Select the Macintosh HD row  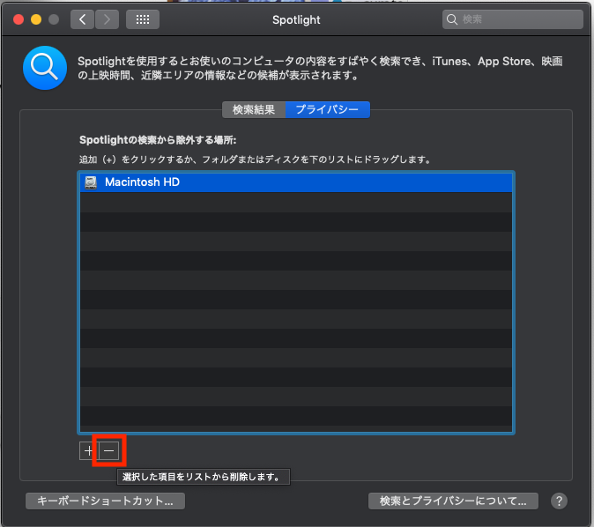click(296, 182)
